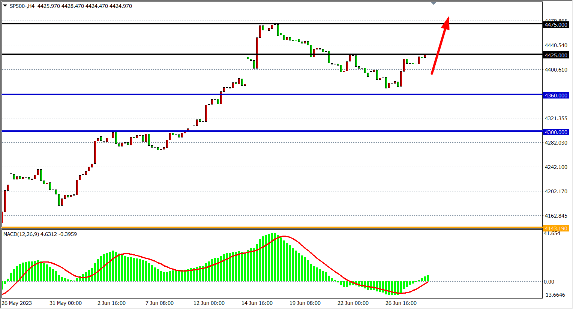Click the 4425.000 price label

[556, 55]
